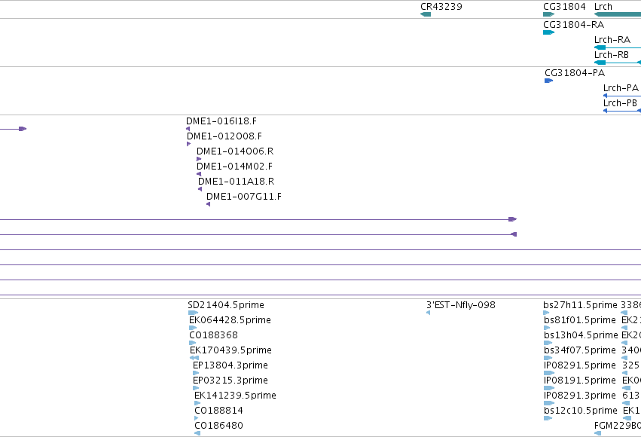Image resolution: width=641 pixels, height=437 pixels.
Task: Select the EK141239.5prime EST glyph
Action: pyautogui.click(x=197, y=404)
